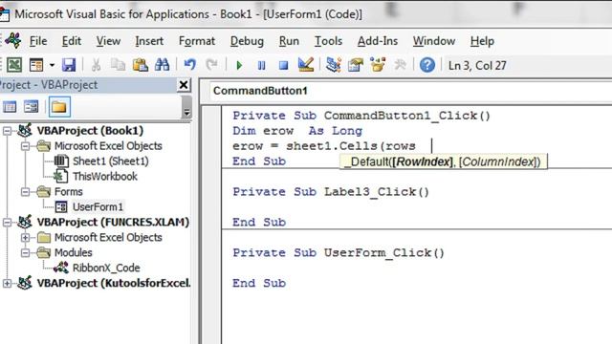Open the Tools menu
This screenshot has height=344, width=612.
[328, 41]
